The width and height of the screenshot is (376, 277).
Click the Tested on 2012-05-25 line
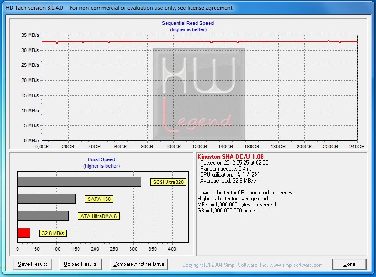(234, 163)
